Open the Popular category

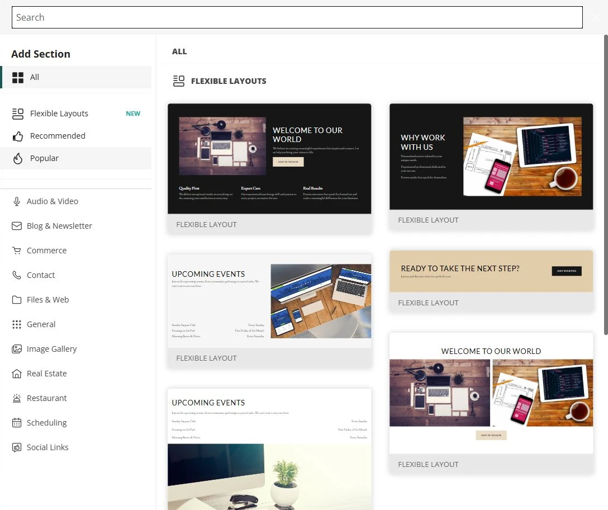point(76,158)
